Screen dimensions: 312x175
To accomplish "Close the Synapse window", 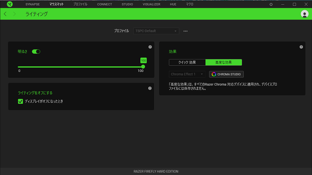I will click(x=306, y=4).
